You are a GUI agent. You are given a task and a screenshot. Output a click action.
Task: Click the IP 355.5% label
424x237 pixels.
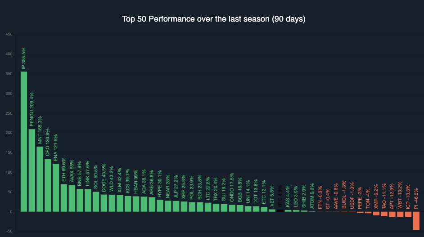pos(24,59)
